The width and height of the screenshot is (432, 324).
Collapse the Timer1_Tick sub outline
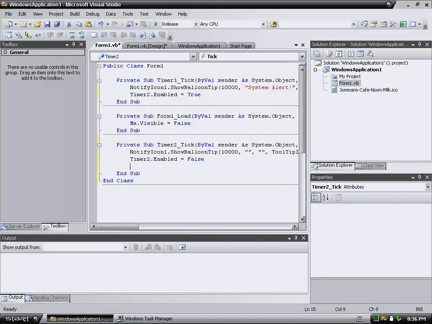point(99,81)
